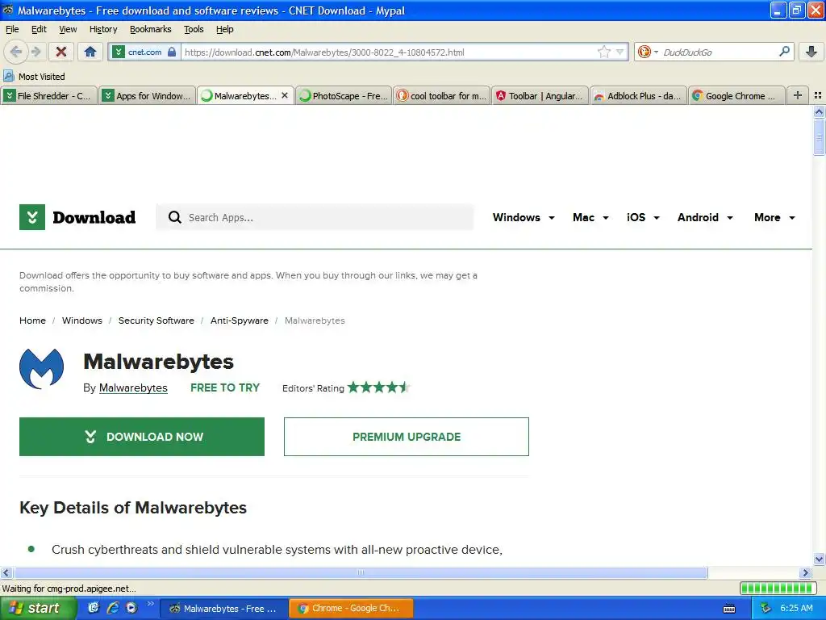
Task: Go to the Home page icon
Action: 90,52
